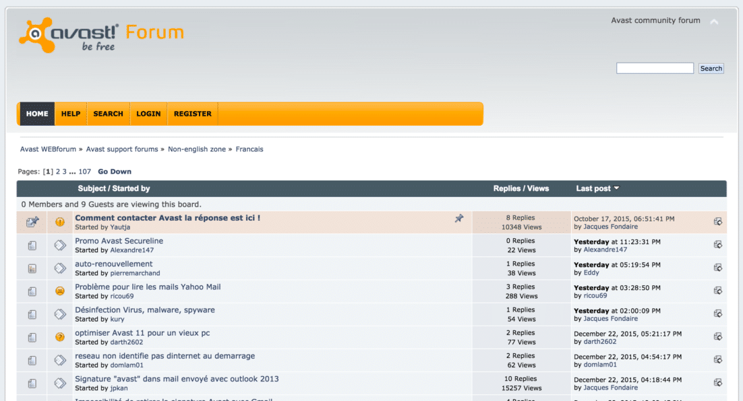
Task: Open last post icon for Signature avast topic
Action: [718, 382]
